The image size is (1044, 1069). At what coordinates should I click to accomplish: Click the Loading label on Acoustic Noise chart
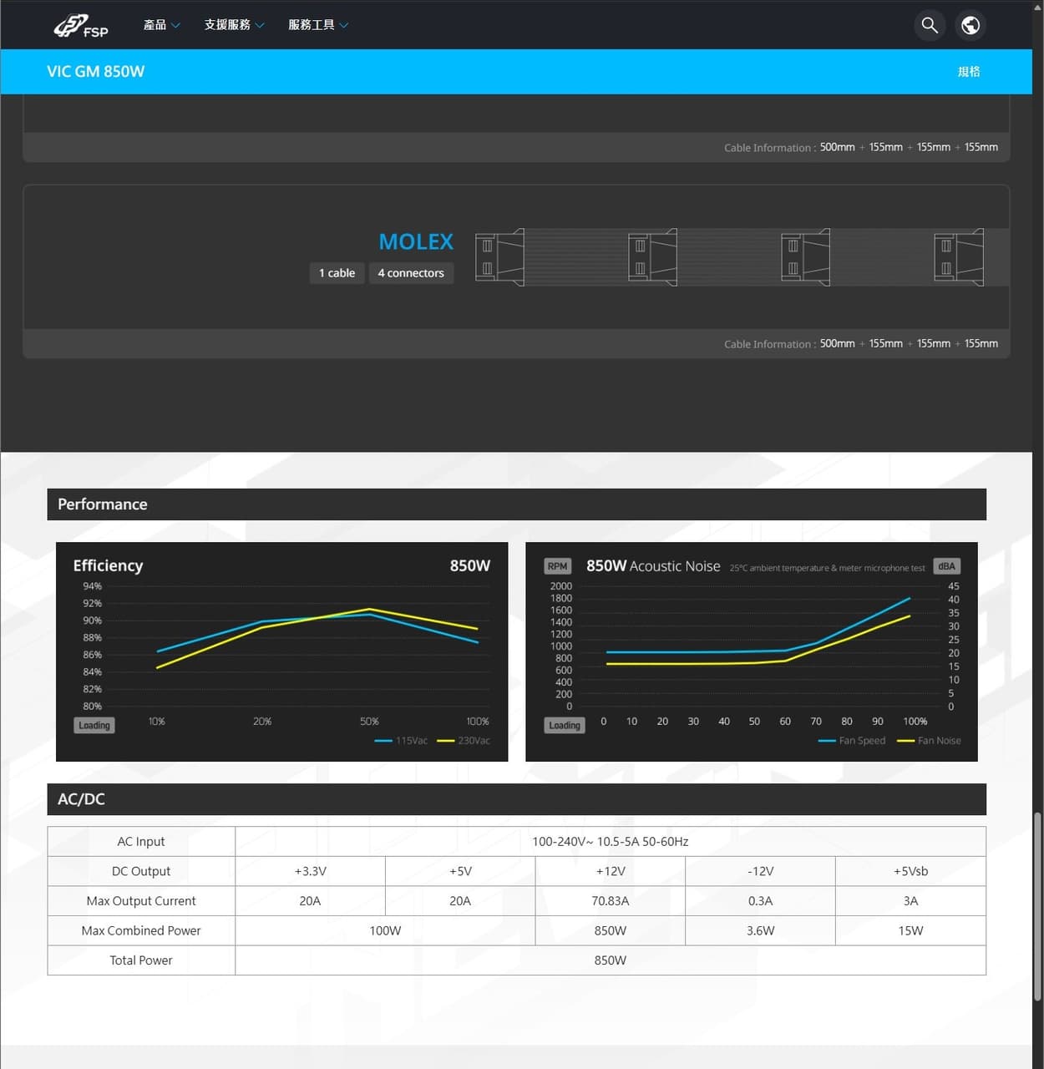565,725
